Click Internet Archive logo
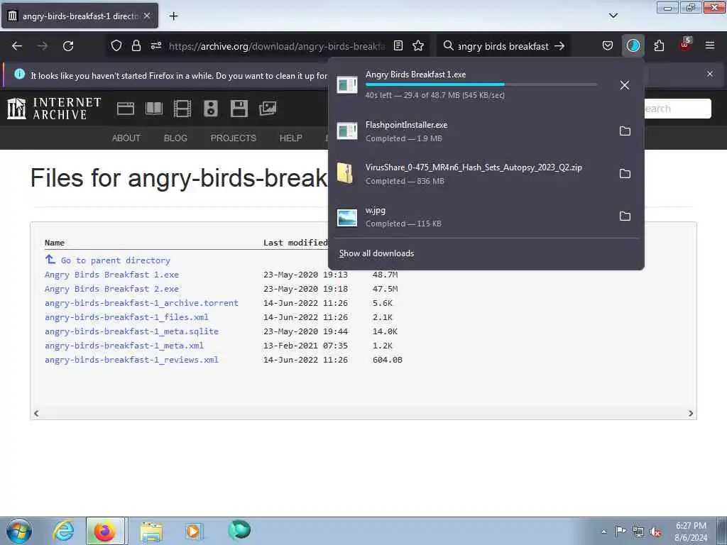Image resolution: width=727 pixels, height=545 pixels. coord(54,109)
